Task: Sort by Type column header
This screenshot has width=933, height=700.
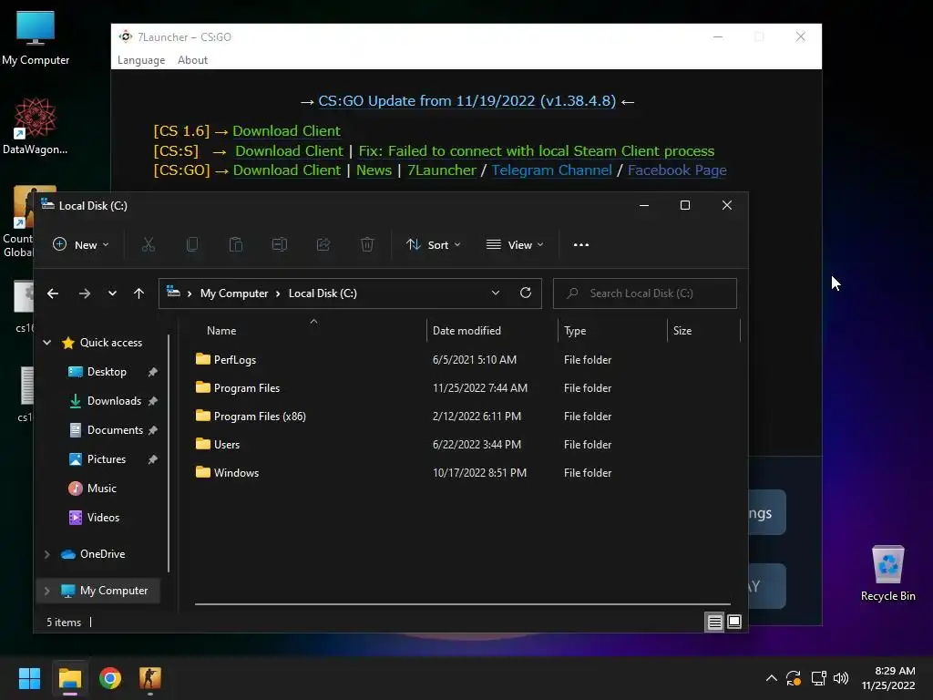Action: tap(575, 330)
